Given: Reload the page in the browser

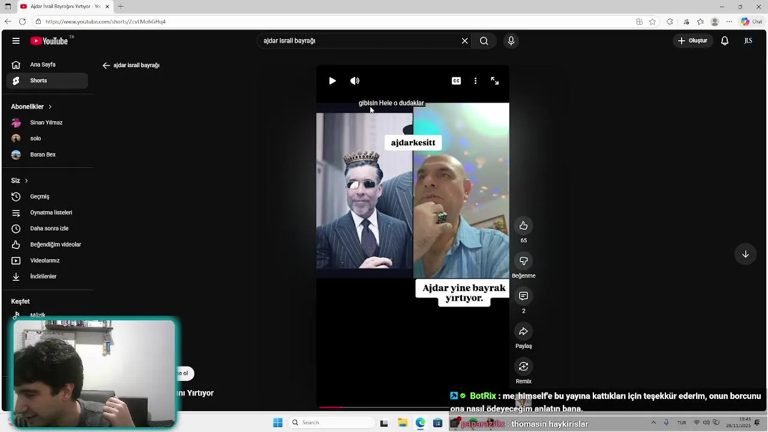Looking at the screenshot, I should [22, 22].
